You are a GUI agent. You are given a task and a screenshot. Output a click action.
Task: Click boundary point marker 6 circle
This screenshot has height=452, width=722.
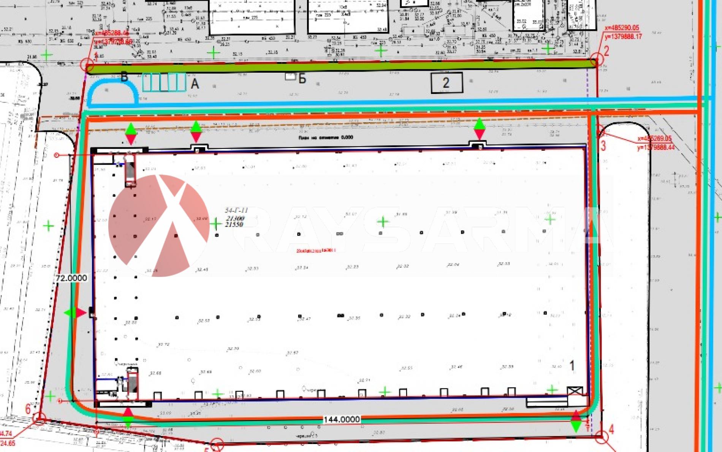tap(39, 419)
